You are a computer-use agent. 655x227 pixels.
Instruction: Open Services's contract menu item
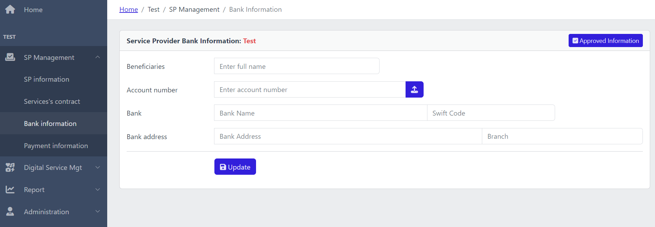tap(52, 101)
